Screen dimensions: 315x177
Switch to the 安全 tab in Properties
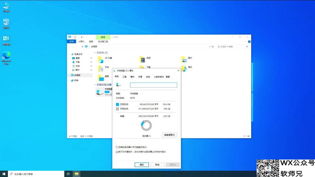[x=148, y=77]
